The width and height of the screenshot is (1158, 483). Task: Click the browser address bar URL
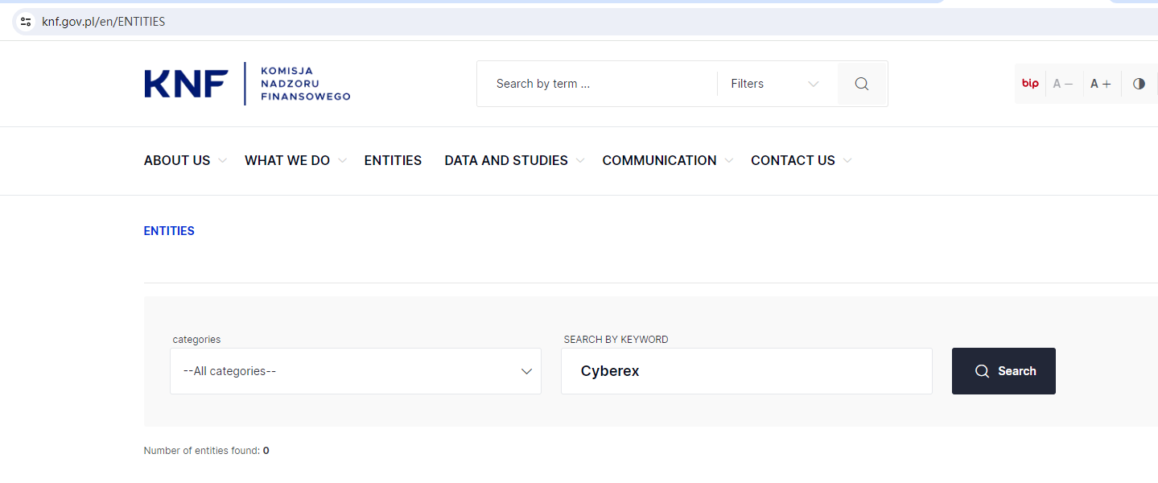[104, 22]
